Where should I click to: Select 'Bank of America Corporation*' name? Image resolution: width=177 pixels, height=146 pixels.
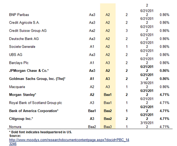[34, 111]
